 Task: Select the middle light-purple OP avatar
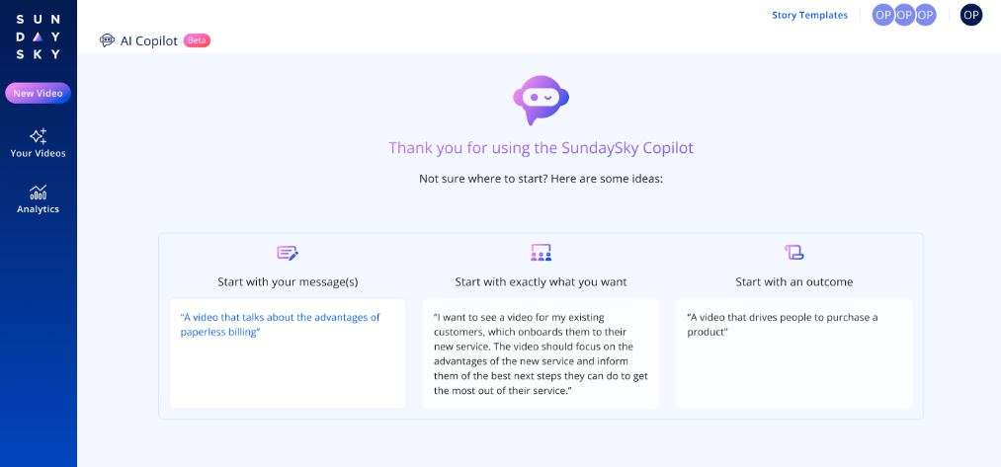[904, 15]
